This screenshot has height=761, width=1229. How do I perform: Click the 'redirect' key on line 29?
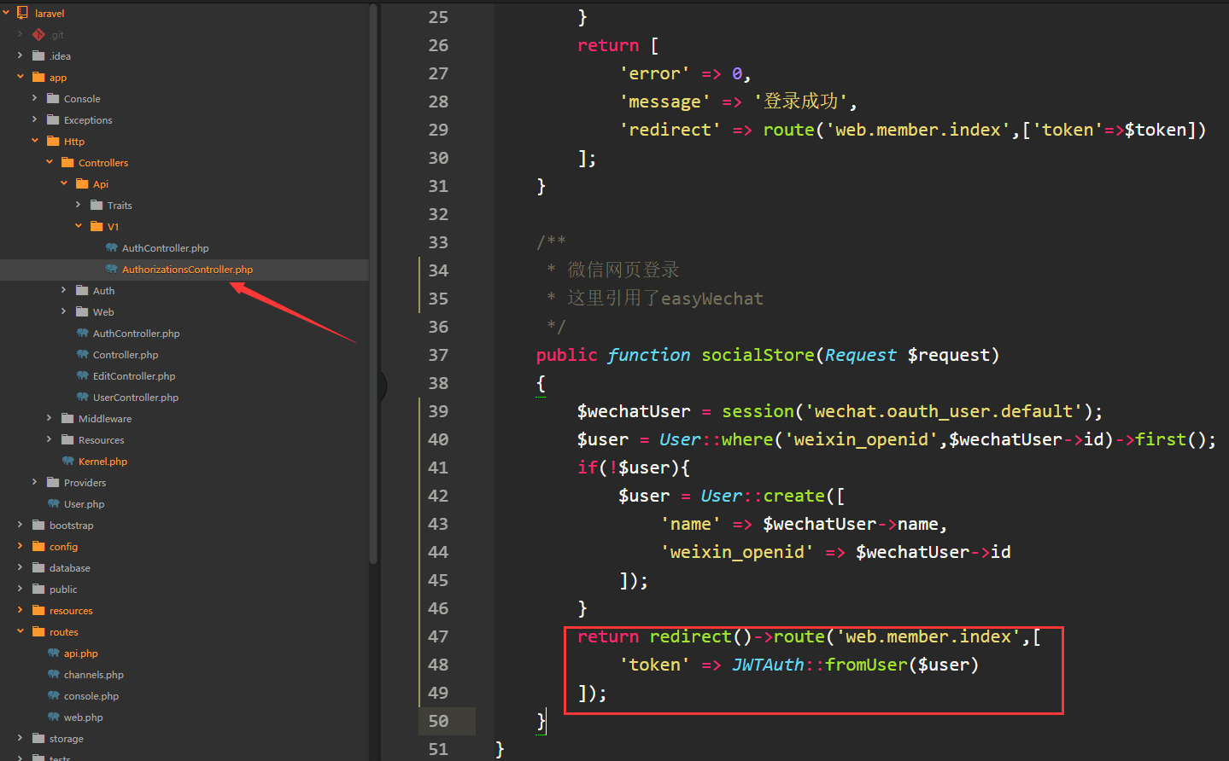(x=670, y=130)
